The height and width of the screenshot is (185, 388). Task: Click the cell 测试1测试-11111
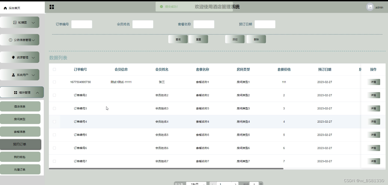tap(121, 82)
